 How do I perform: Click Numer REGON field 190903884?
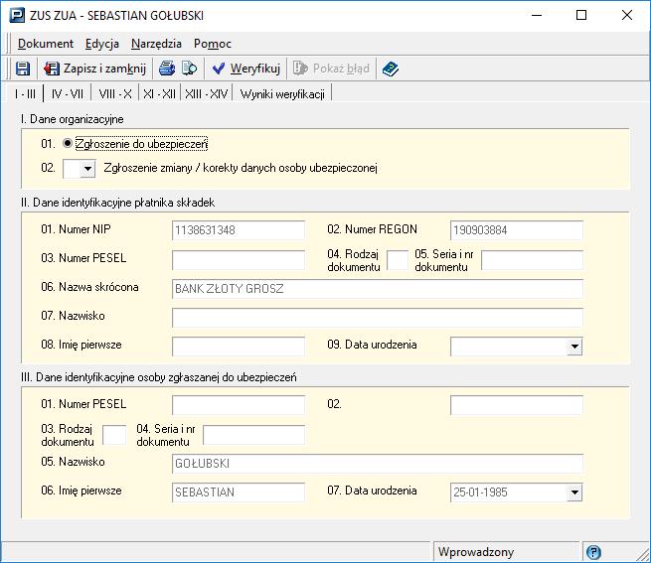[x=517, y=229]
